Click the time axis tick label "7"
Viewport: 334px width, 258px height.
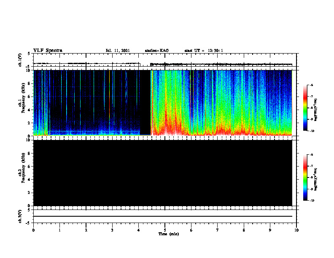tap(218, 230)
